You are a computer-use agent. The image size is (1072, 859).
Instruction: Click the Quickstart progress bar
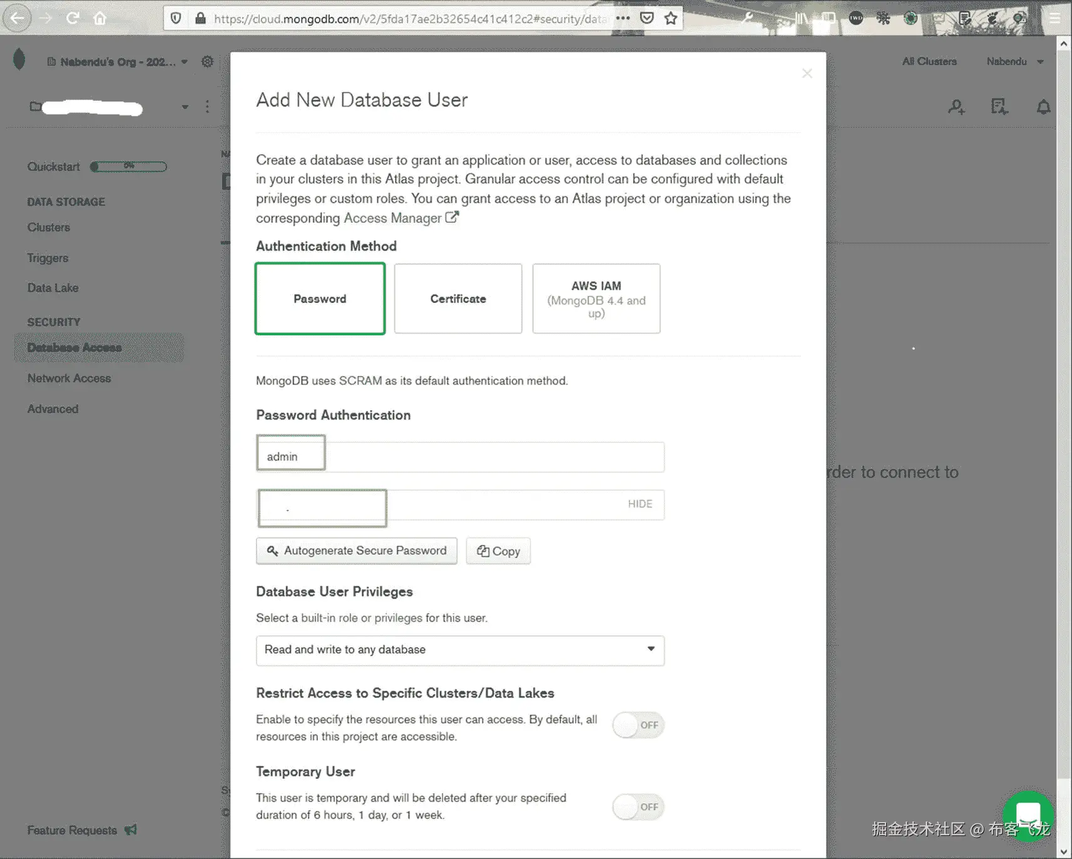pos(128,166)
